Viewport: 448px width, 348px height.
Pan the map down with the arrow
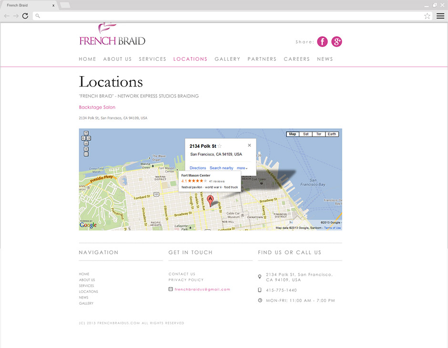[x=86, y=143]
